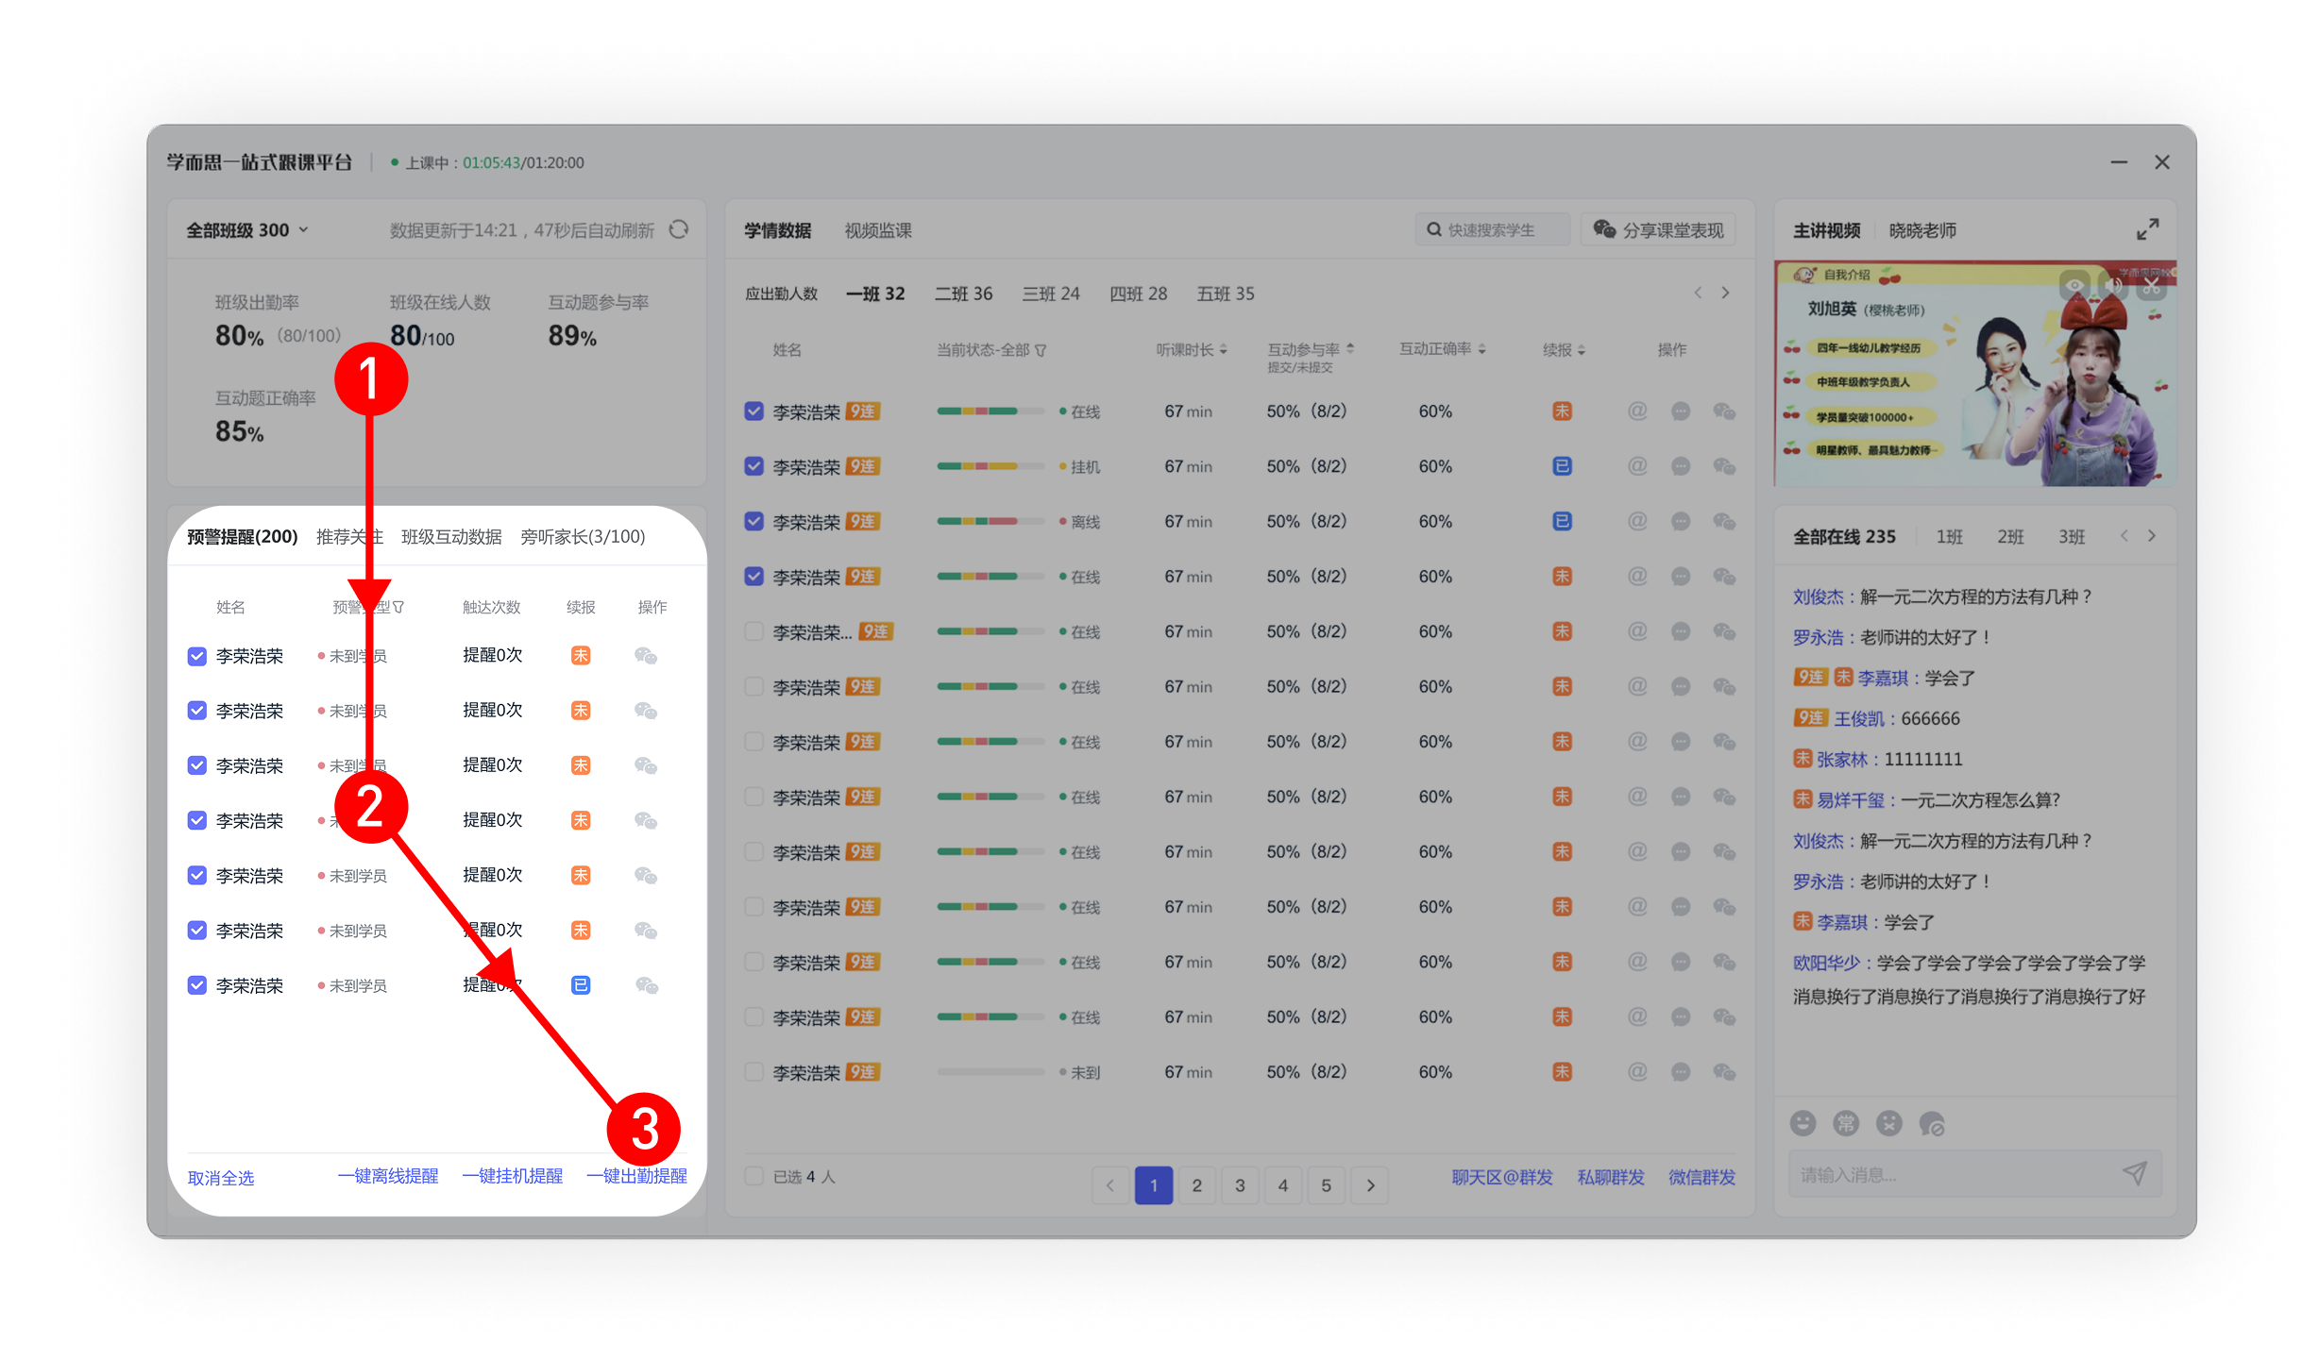Uncheck the 预警提醒 row with blue 已 badge
Viewport: 2319px width, 1360px height.
[x=196, y=985]
